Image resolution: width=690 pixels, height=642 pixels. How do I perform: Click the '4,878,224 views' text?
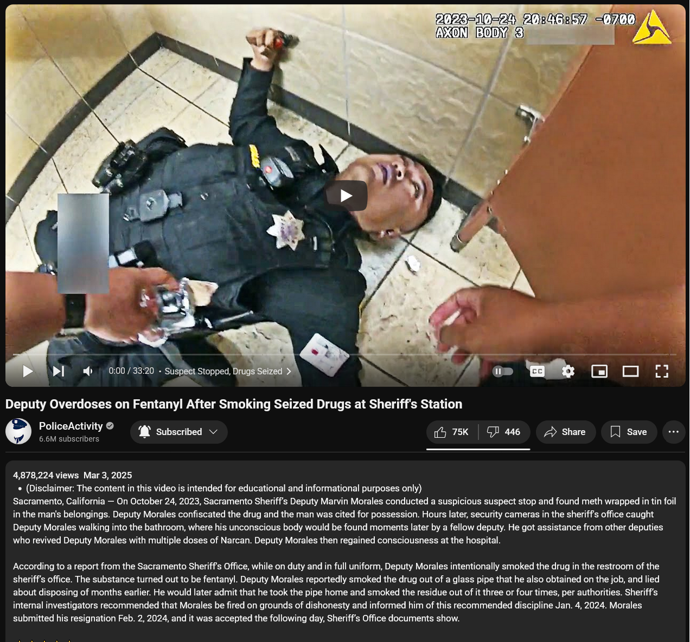(x=46, y=475)
